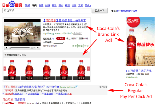Open the 图片 tab
The image size is (160, 104).
tap(61, 5)
